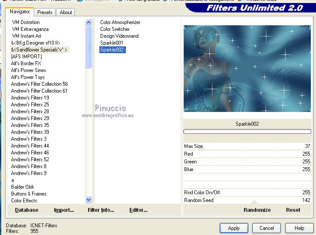The height and width of the screenshot is (235, 316).
Task: Click the Database button
Action: coord(27,210)
